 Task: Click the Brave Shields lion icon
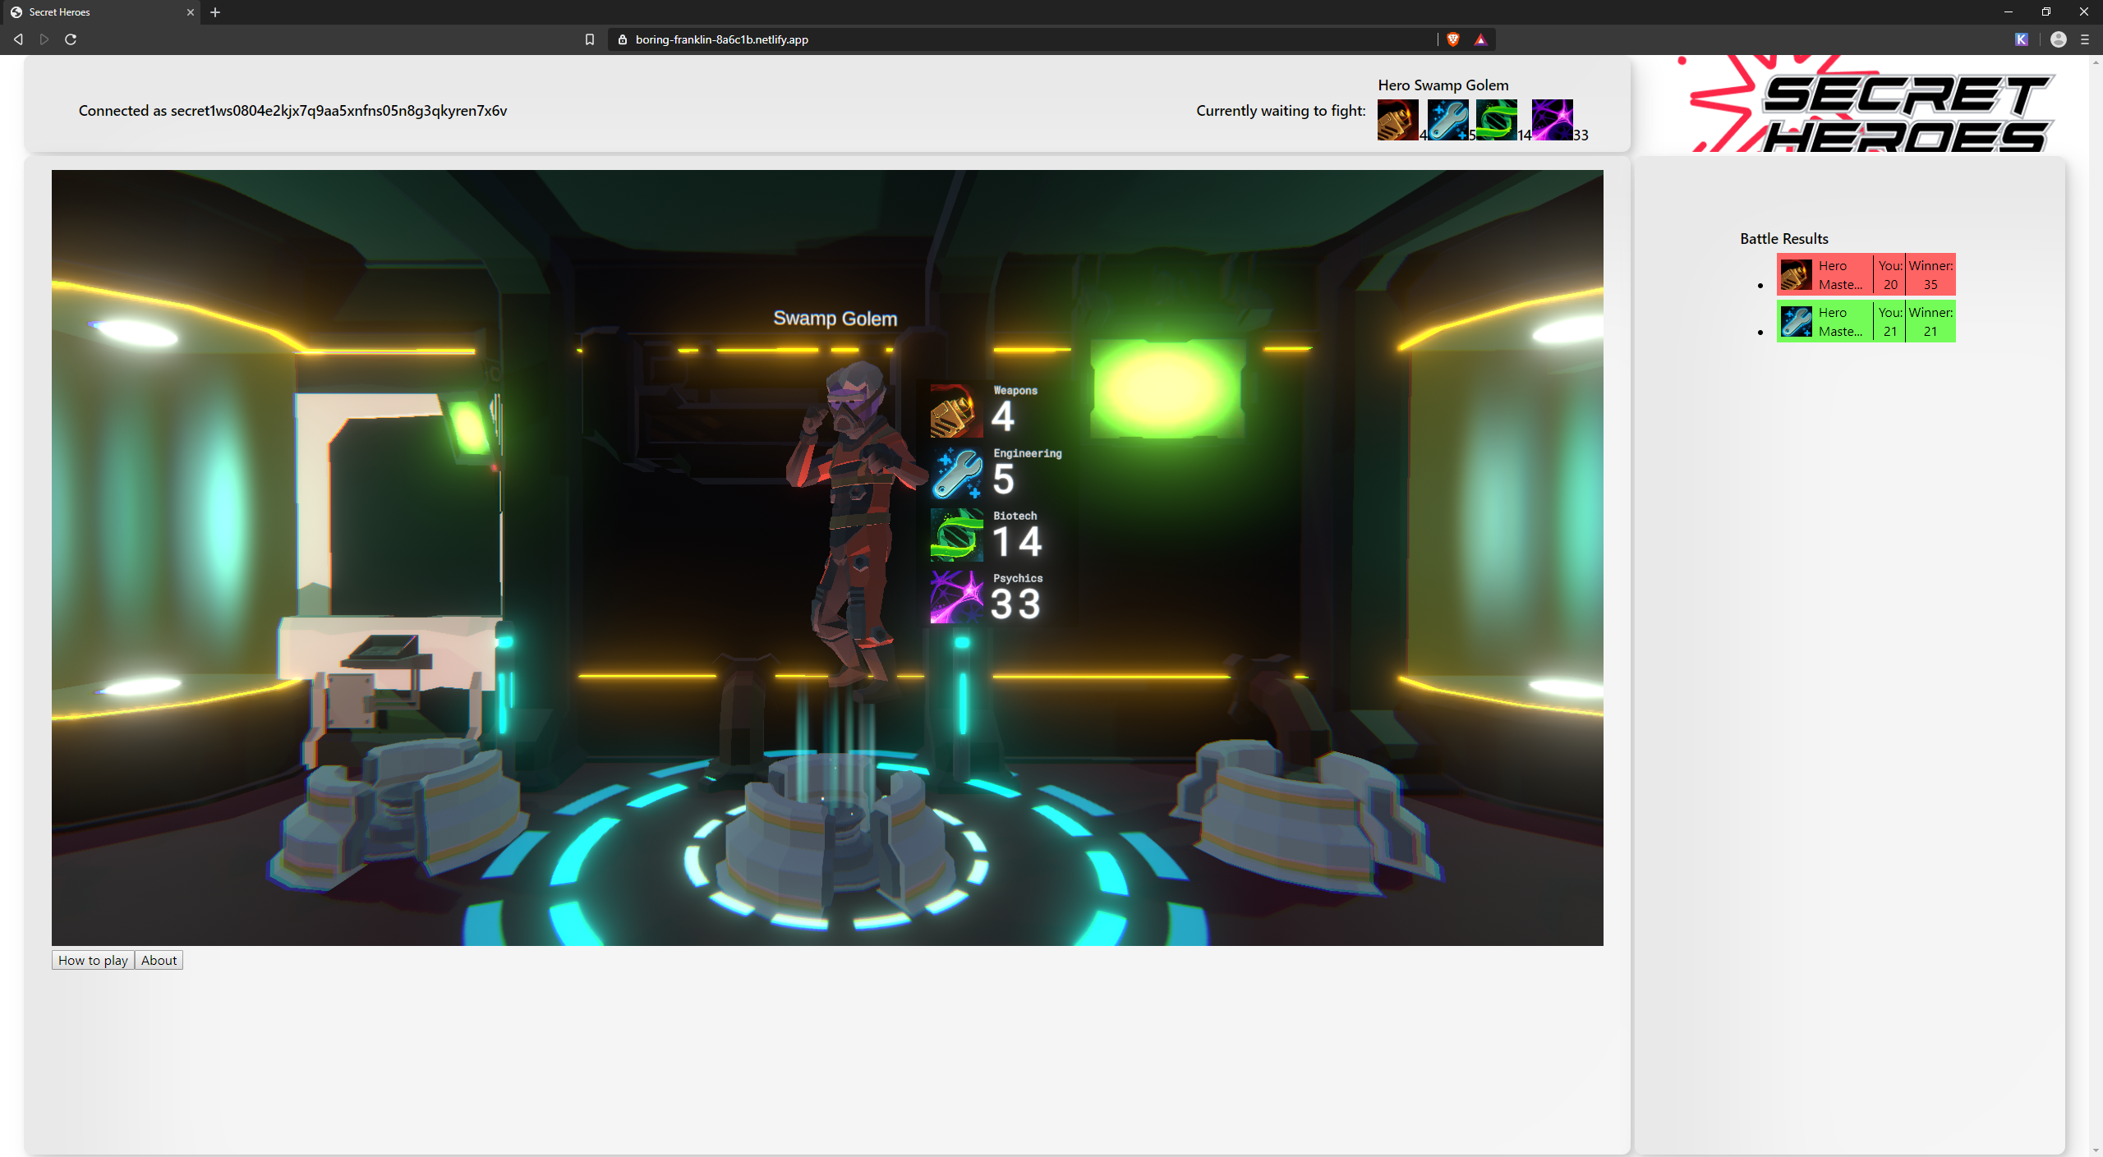click(1453, 39)
